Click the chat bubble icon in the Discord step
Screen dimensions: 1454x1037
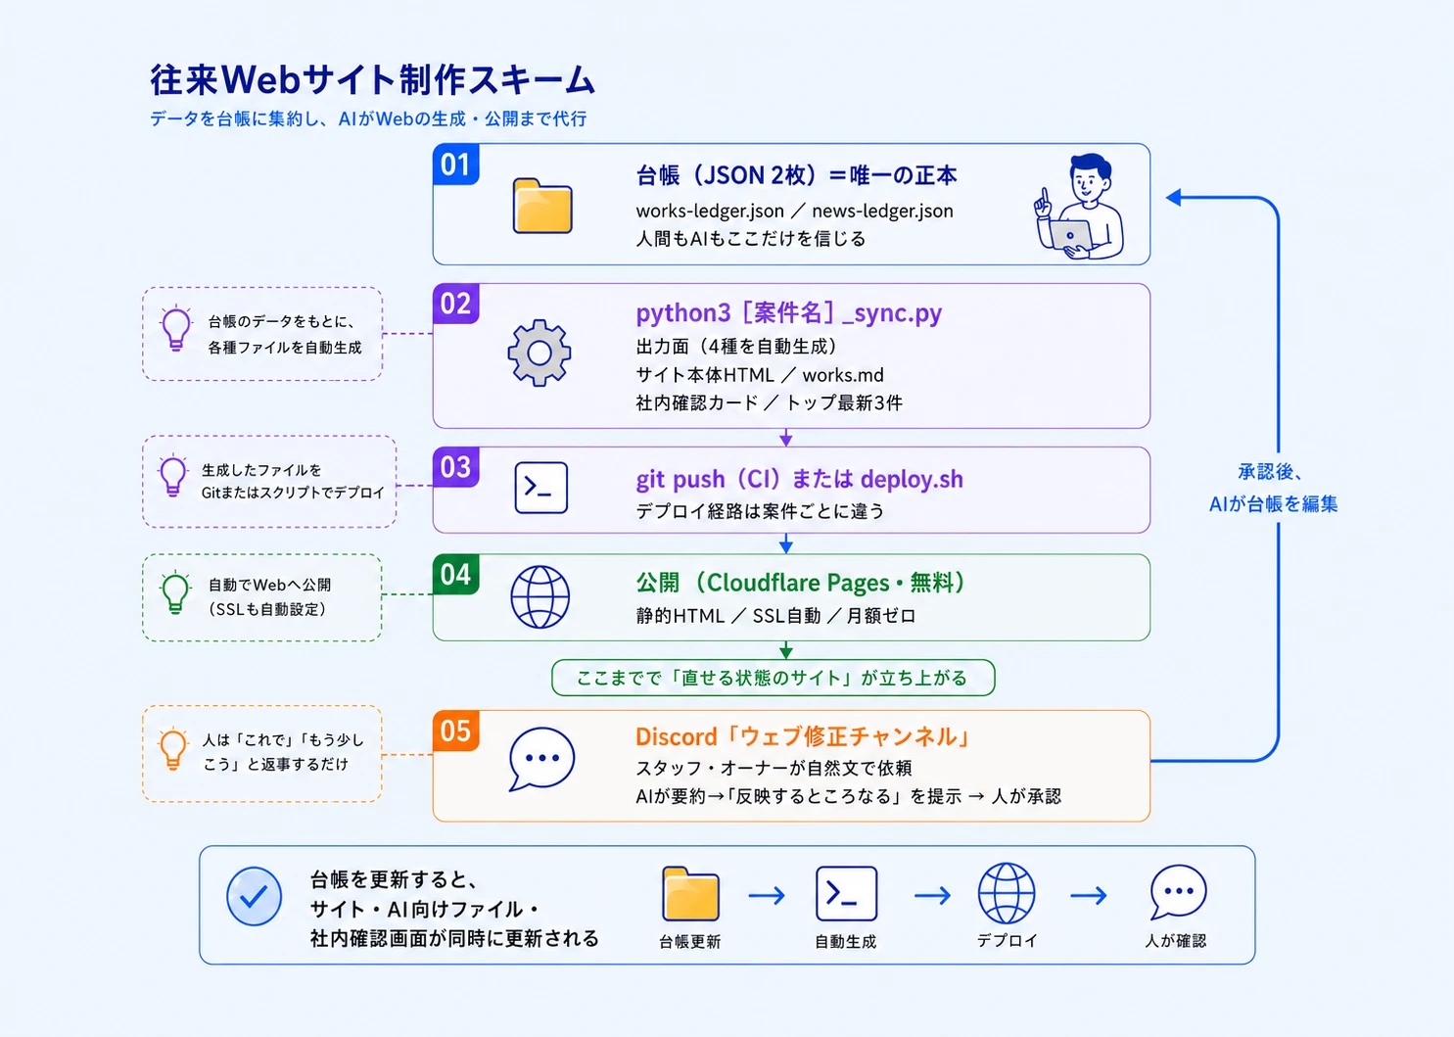[541, 759]
